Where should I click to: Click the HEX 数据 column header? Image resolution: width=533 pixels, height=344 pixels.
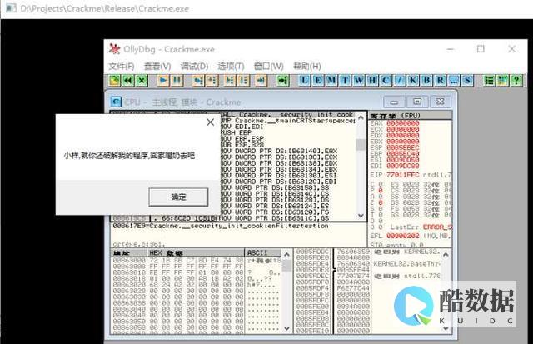[196, 253]
